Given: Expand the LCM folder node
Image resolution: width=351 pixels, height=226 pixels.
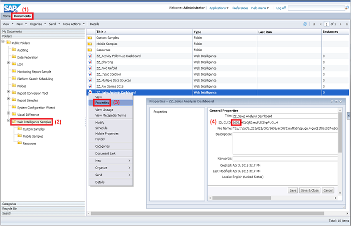Looking at the screenshot, I should [x=8, y=63].
